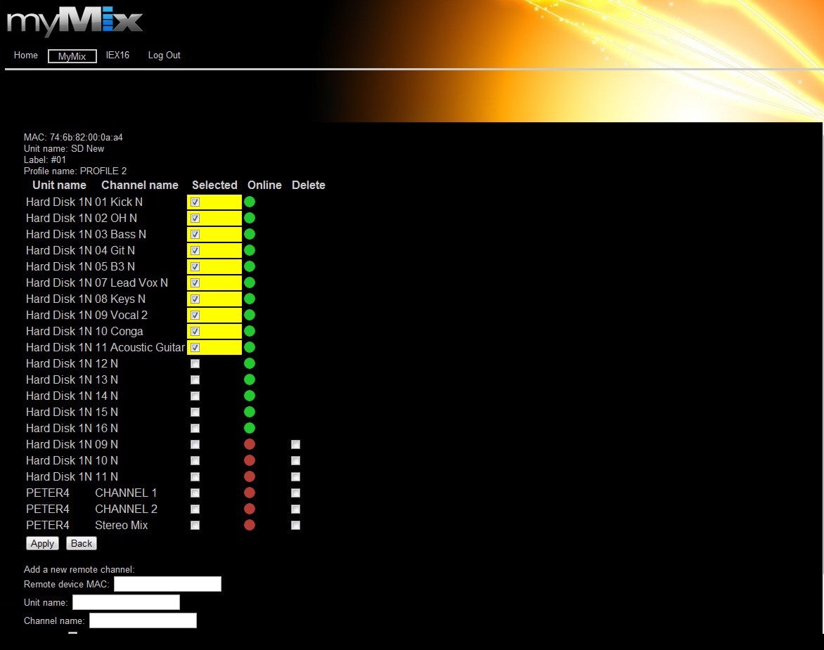Open the IEX16 menu item
This screenshot has height=650, width=824.
pos(117,56)
